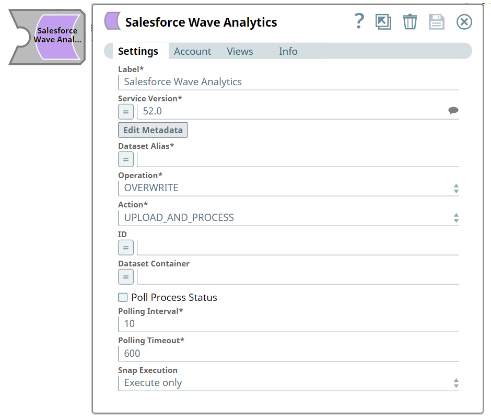The image size is (491, 420).
Task: Open the Action dropdown showing UPLOAD_AND_PROCESS
Action: tap(288, 218)
